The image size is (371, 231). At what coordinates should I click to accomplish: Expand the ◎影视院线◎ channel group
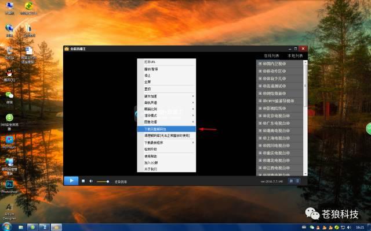pyautogui.click(x=260, y=109)
